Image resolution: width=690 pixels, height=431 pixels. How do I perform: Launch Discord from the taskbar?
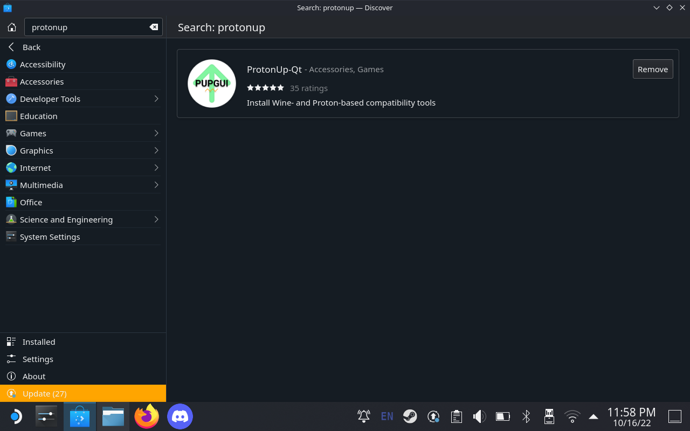coord(180,416)
